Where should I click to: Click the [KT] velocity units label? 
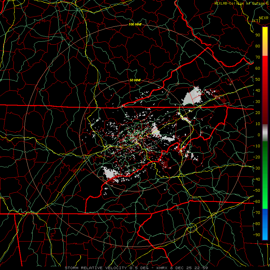click(x=256, y=21)
